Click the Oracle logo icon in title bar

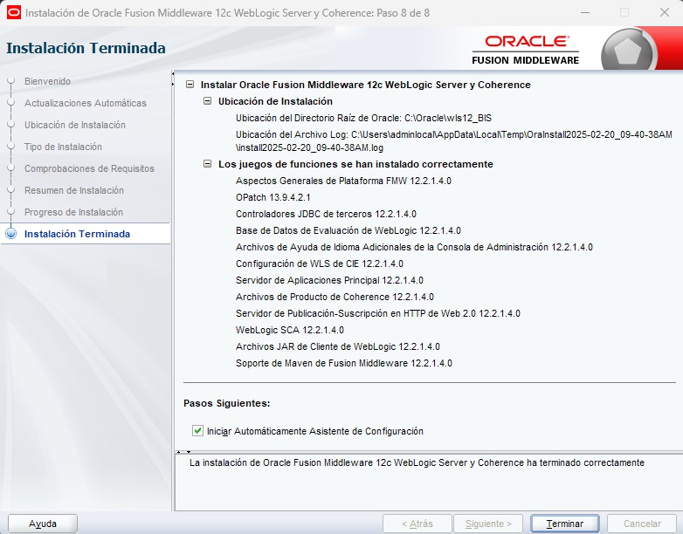(x=13, y=12)
